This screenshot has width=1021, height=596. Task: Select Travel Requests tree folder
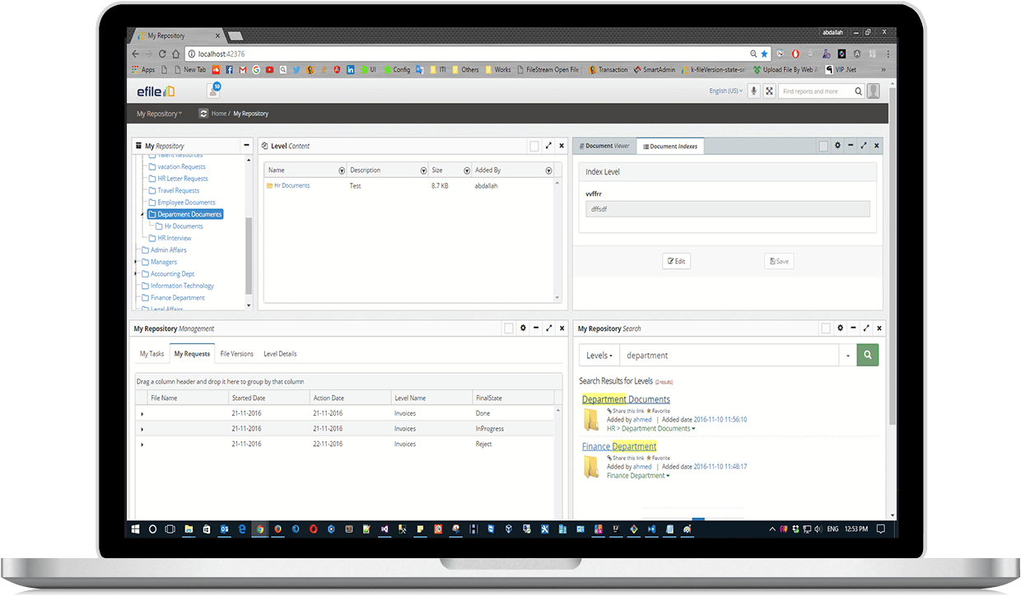tap(179, 191)
